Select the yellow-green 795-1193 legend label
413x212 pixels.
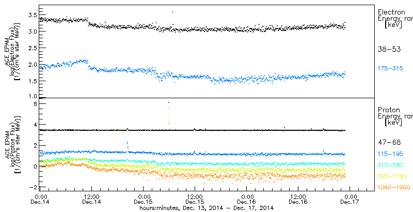tap(392, 176)
